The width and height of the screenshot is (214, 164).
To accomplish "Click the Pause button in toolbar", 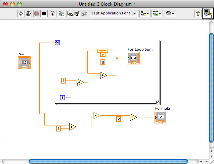I will [44, 14].
